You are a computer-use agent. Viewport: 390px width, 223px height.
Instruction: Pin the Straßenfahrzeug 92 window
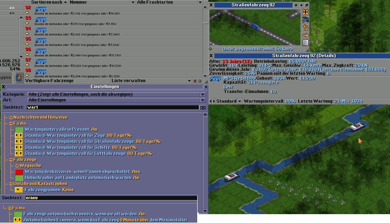tap(307, 5)
